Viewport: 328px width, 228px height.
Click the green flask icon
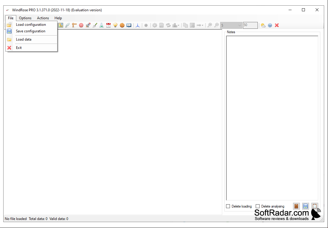(101, 25)
